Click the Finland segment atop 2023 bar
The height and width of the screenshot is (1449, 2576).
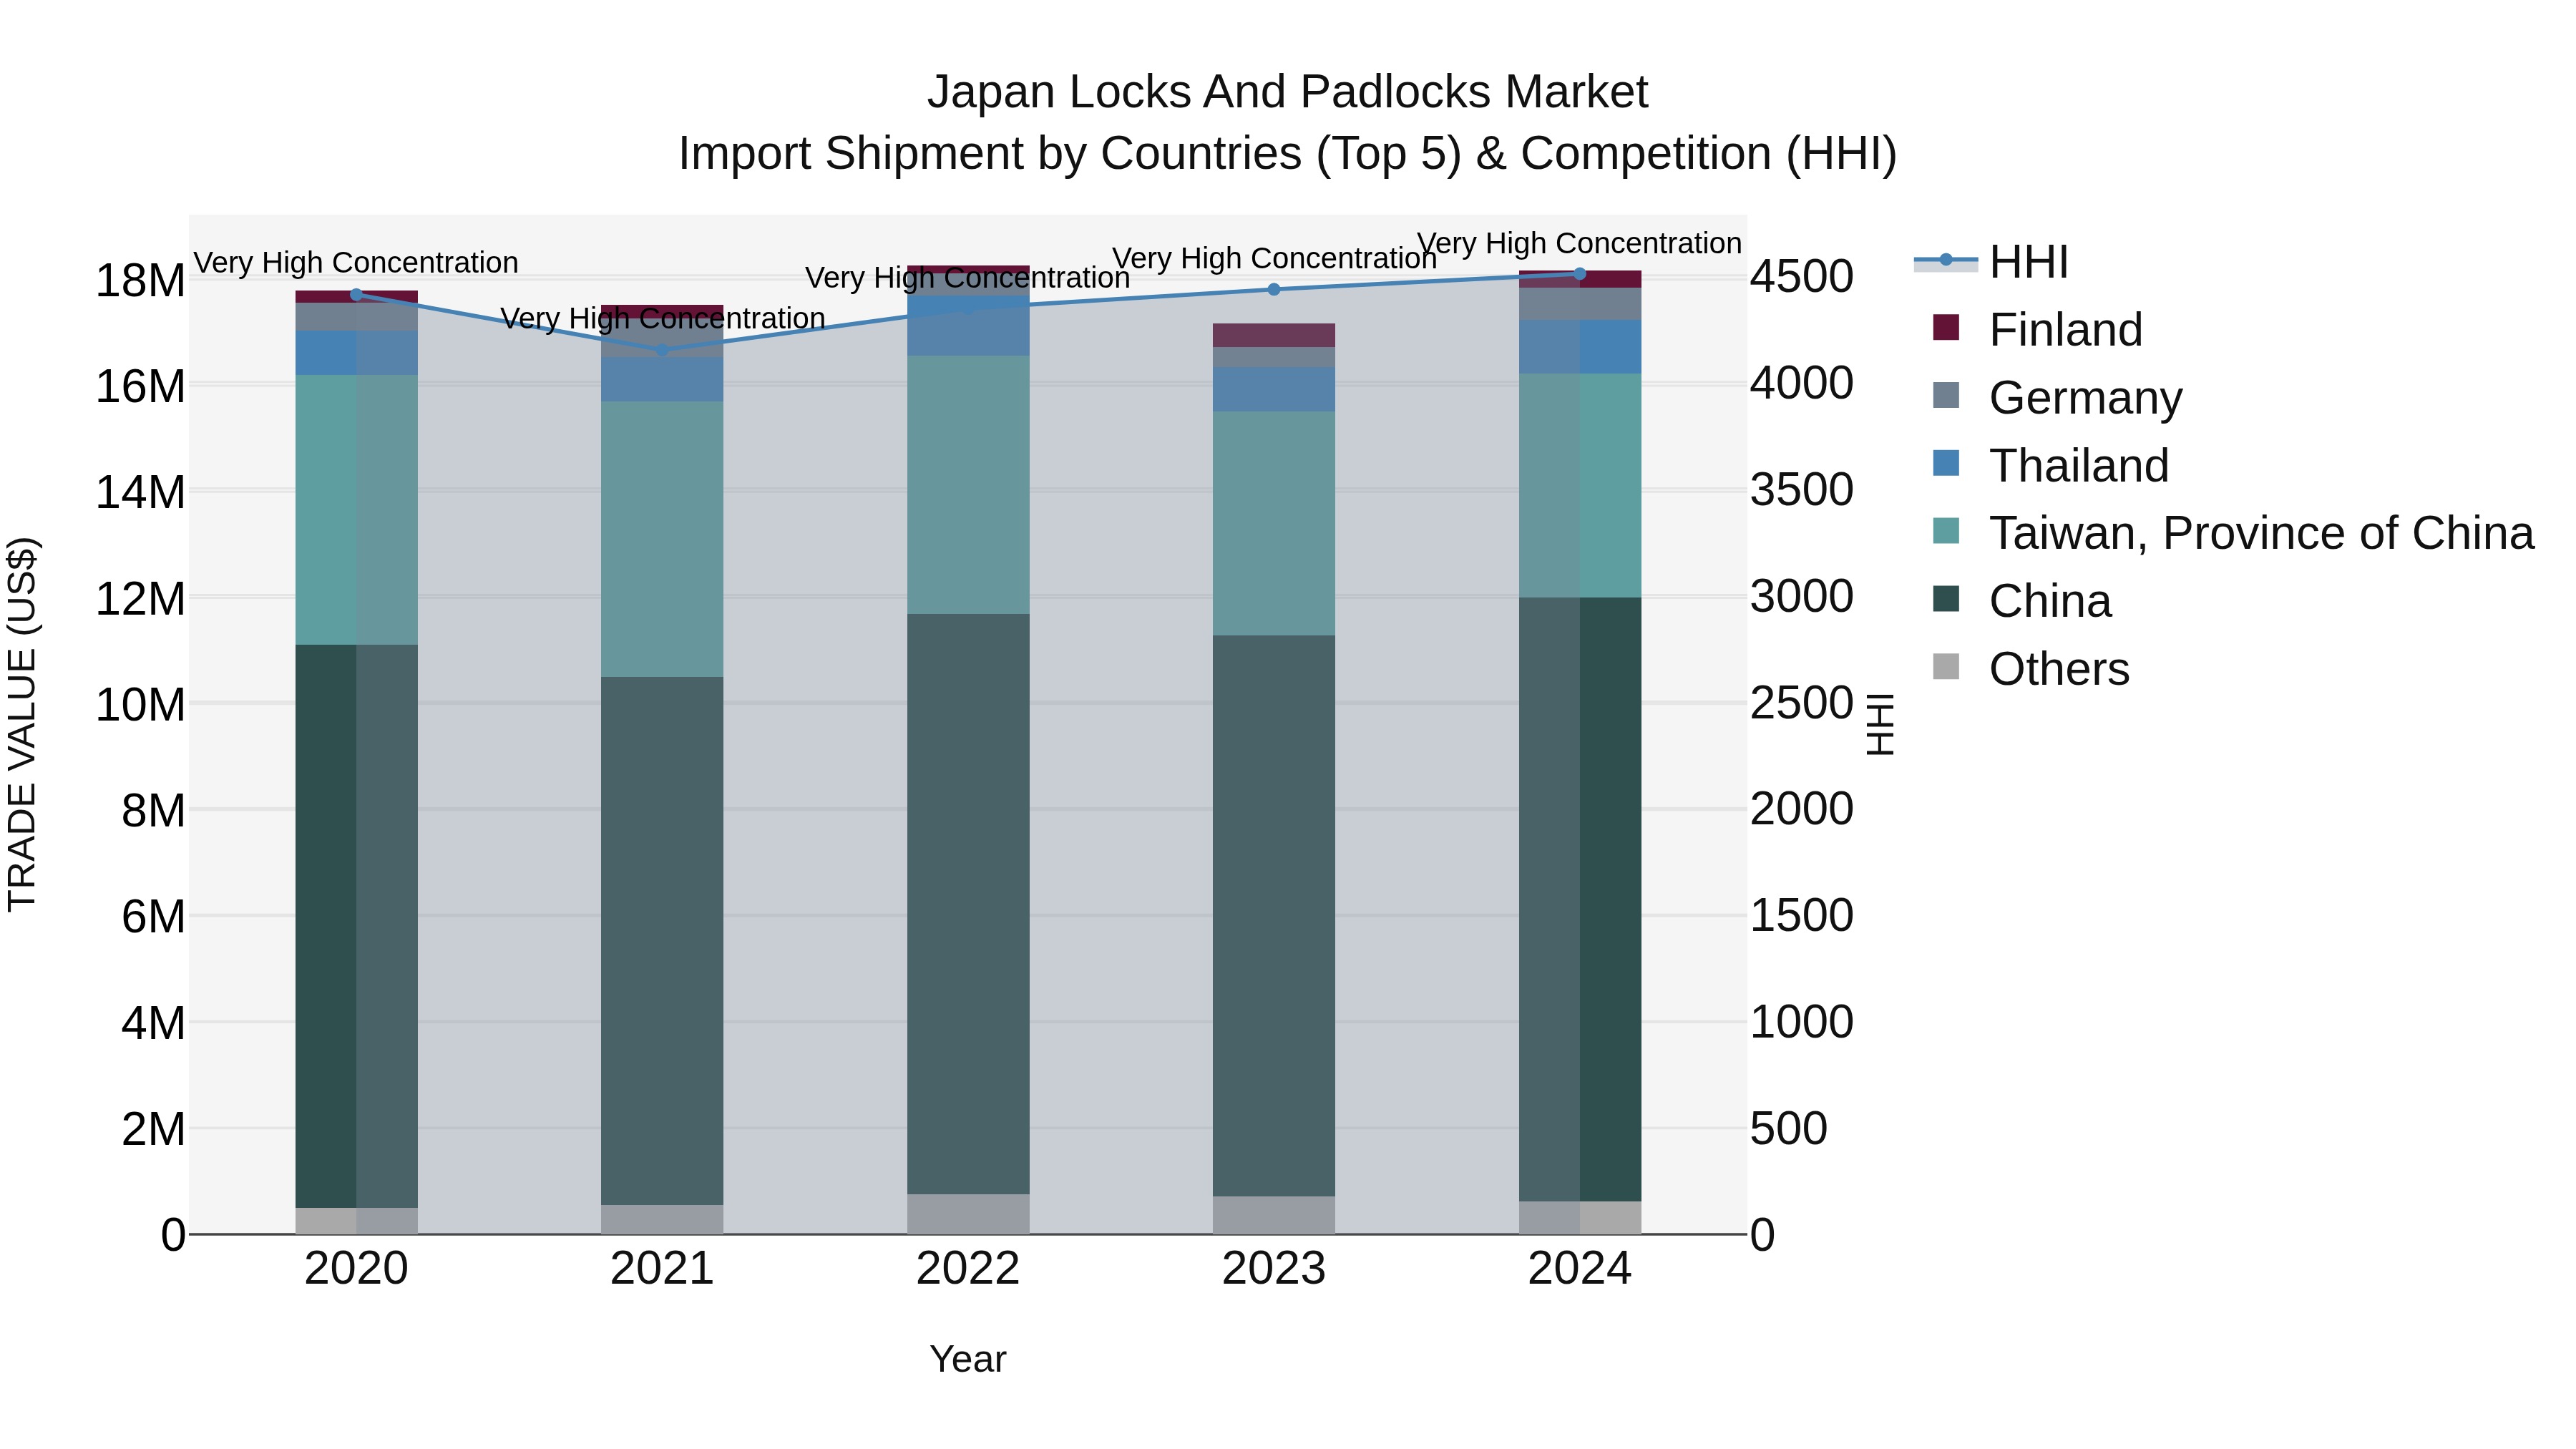click(x=1273, y=335)
